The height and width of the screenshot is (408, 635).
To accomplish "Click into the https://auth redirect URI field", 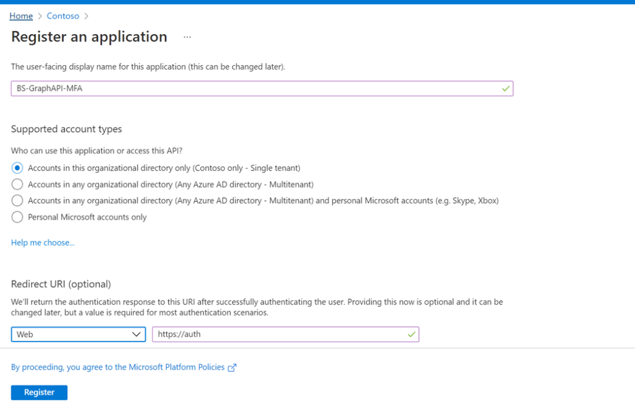I will [x=279, y=334].
